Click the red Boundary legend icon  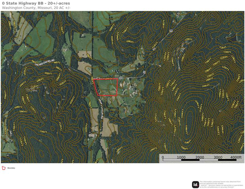pyautogui.click(x=4, y=168)
